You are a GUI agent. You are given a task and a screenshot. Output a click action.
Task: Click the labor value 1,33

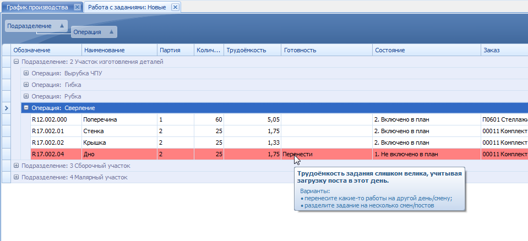click(x=252, y=143)
